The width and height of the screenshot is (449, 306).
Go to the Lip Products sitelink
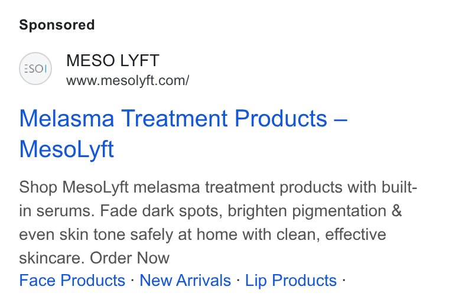(291, 280)
